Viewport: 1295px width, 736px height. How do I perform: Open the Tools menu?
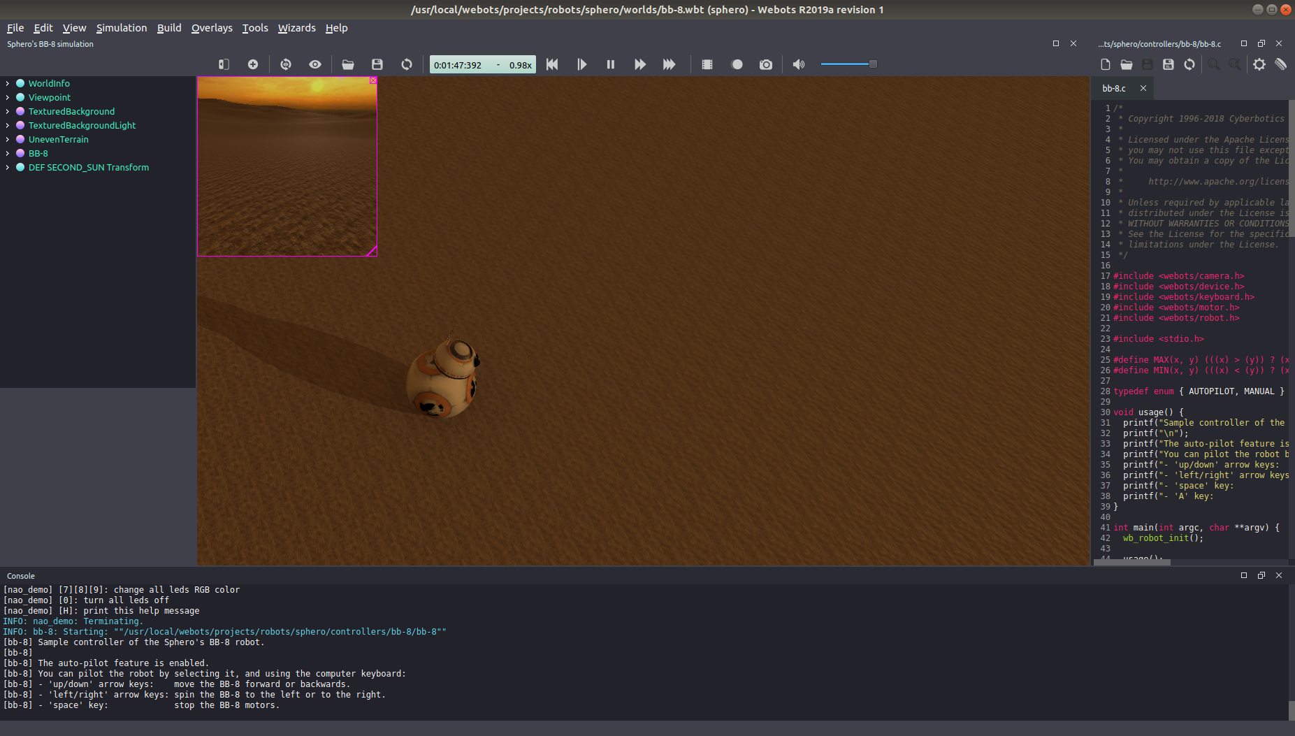click(x=255, y=28)
